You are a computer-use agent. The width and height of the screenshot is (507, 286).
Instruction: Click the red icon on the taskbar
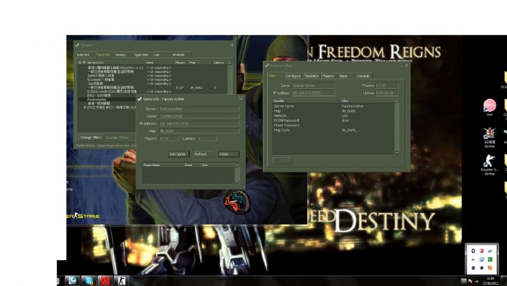point(105,280)
